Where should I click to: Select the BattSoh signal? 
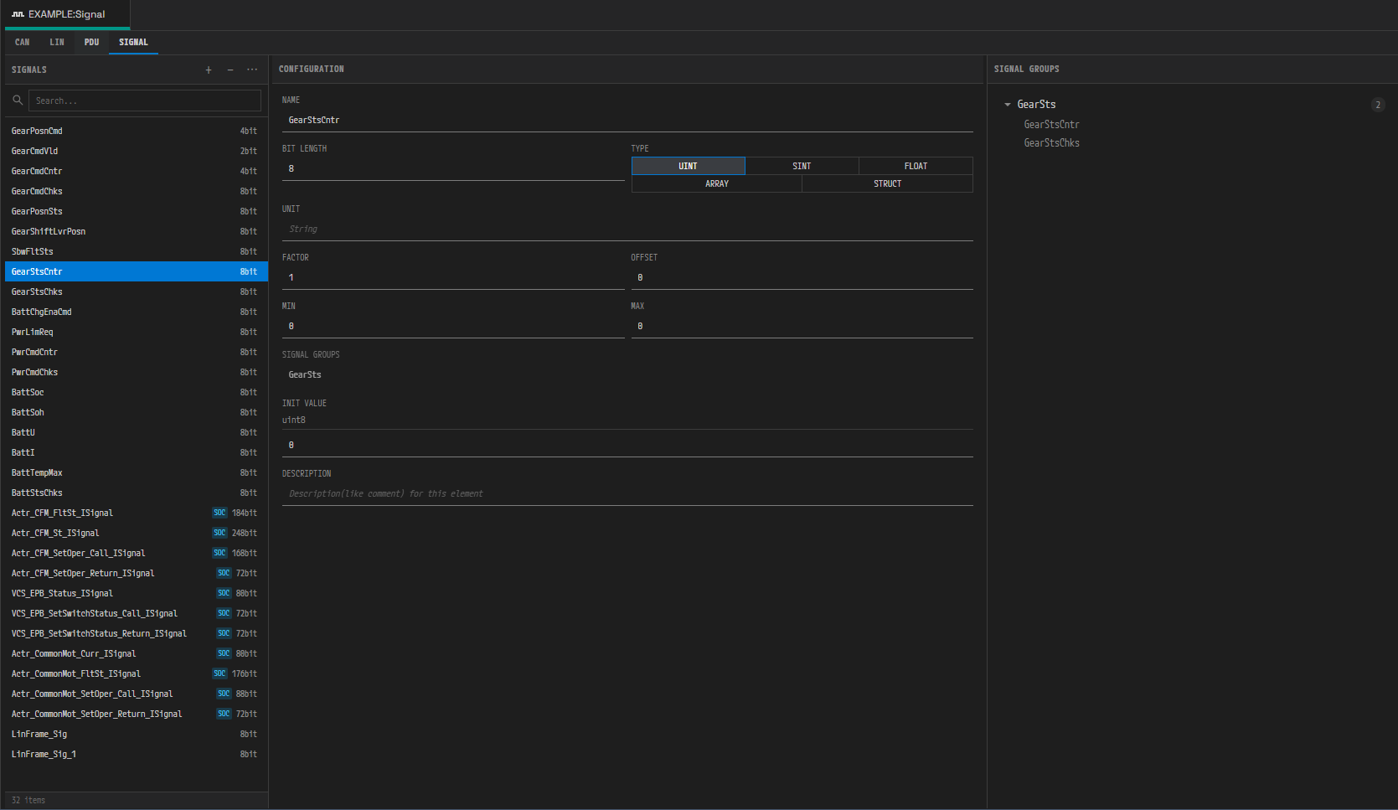coord(137,412)
